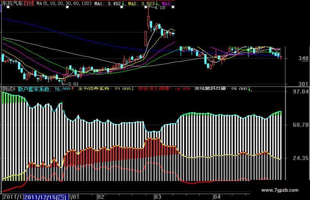Click the 60.70 indicator axis value
Viewport: 310px width, 200px height.
301,125
